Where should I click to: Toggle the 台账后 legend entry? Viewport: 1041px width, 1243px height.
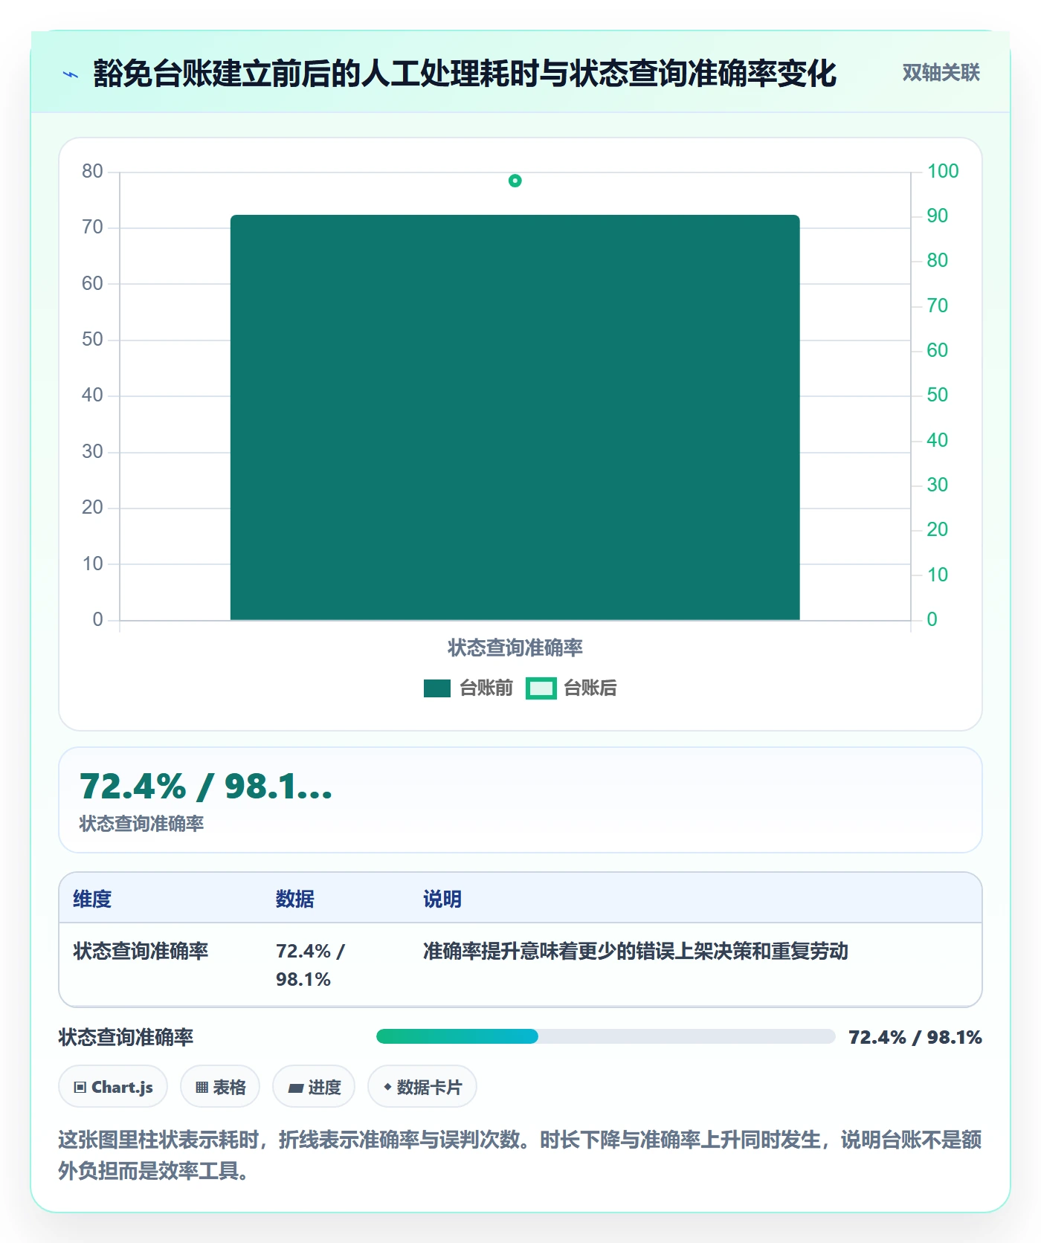click(x=571, y=688)
